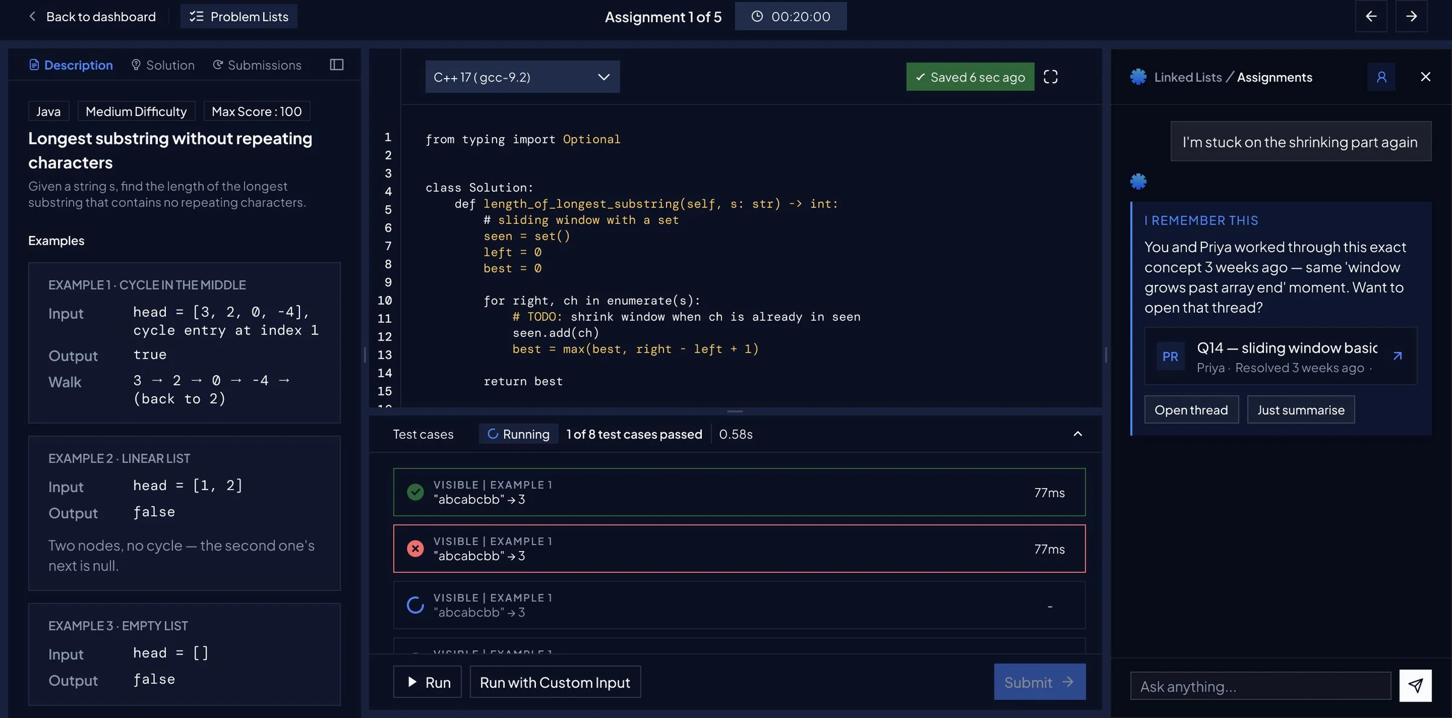The image size is (1452, 718).
Task: Toggle the description side panel icon
Action: click(336, 65)
